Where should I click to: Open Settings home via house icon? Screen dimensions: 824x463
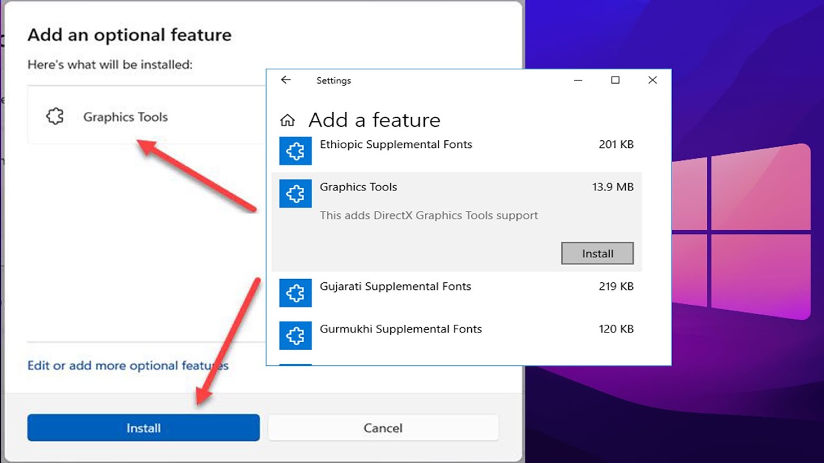pos(288,120)
